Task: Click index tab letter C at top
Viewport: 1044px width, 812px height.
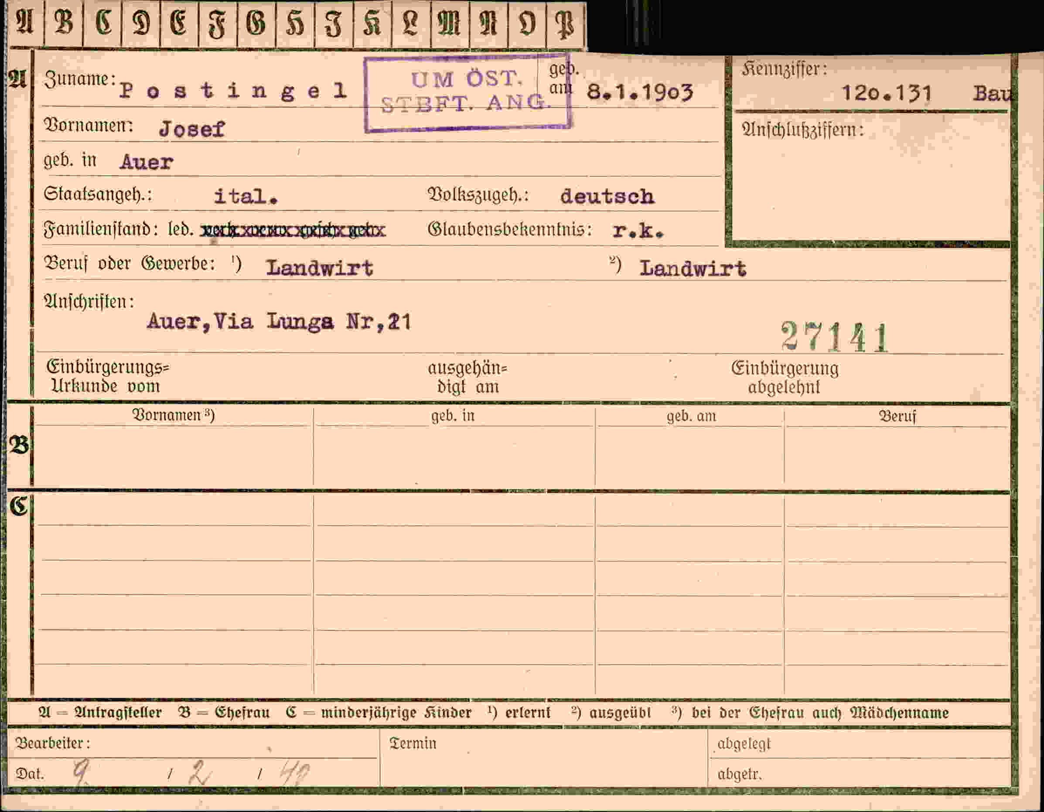Action: (x=103, y=23)
